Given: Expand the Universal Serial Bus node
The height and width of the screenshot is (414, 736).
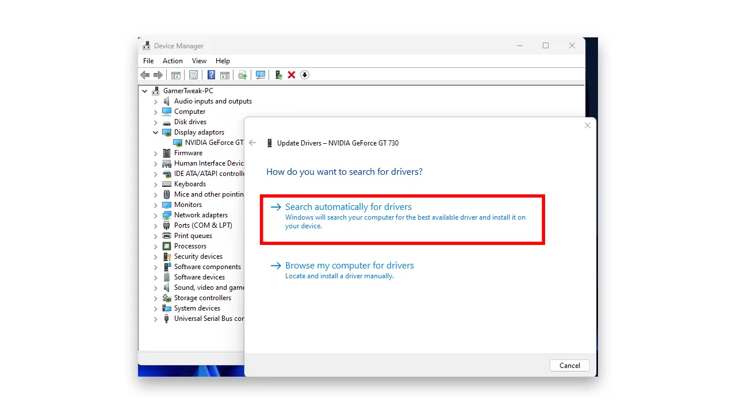Looking at the screenshot, I should pyautogui.click(x=155, y=319).
